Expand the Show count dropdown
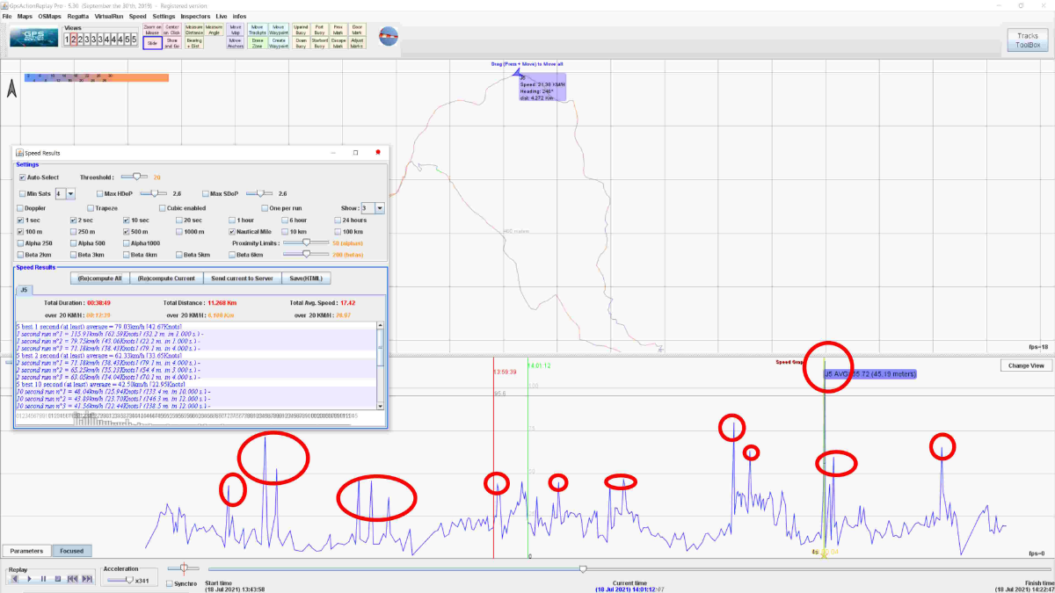The height and width of the screenshot is (593, 1055). tap(379, 208)
